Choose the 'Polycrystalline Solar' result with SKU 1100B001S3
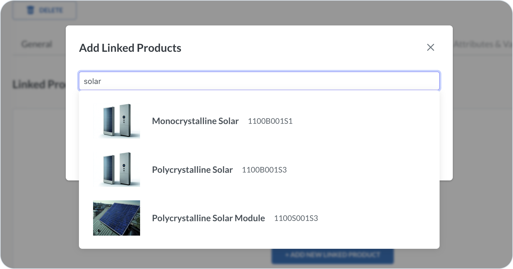This screenshot has width=513, height=269. click(192, 170)
